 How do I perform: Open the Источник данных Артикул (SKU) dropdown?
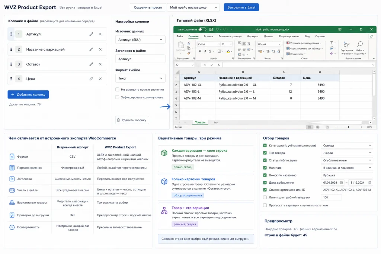[x=140, y=39]
